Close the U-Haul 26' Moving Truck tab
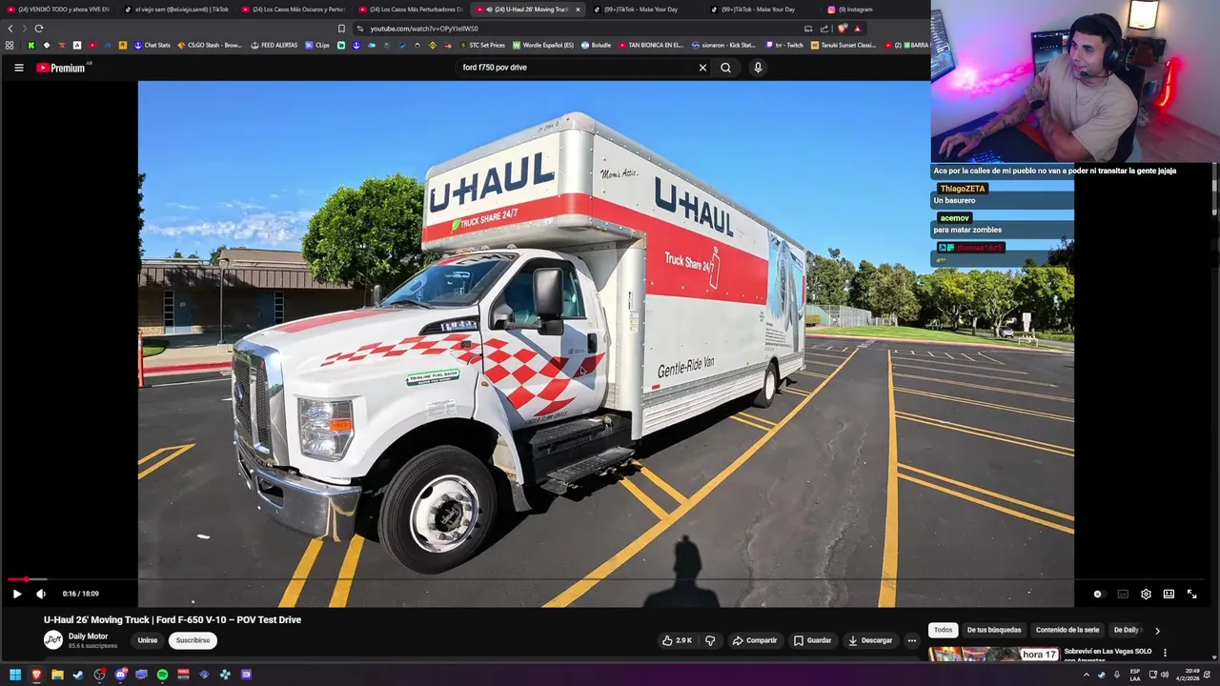Viewport: 1220px width, 686px height. (x=578, y=10)
